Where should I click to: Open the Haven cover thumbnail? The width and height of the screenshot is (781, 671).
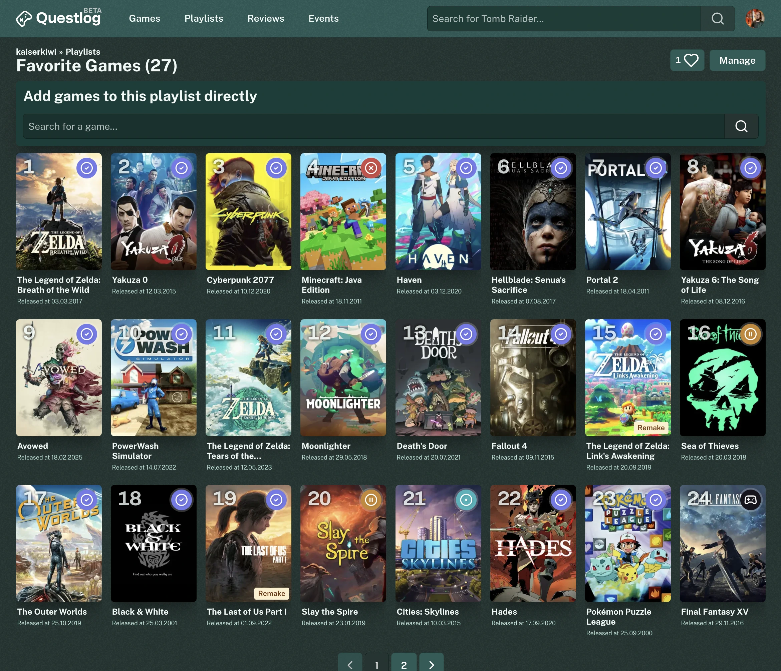point(438,211)
